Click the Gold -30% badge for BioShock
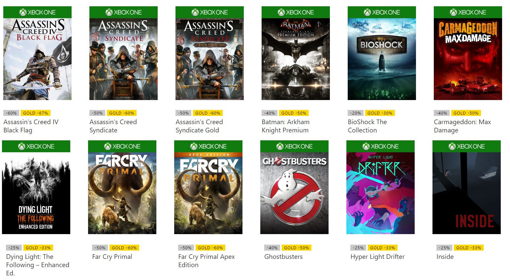The height and width of the screenshot is (280, 510). coord(380,113)
